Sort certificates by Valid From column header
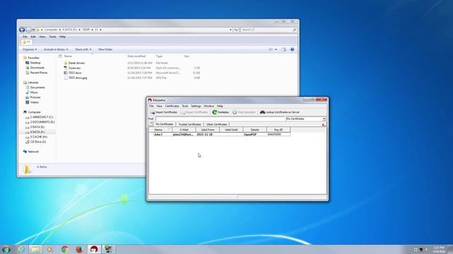 tap(207, 130)
